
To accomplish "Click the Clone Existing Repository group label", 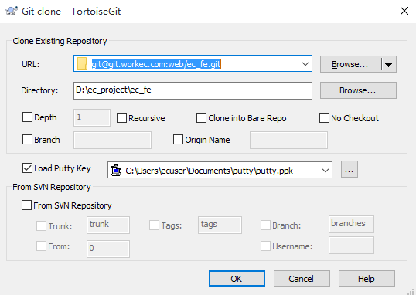I will click(x=60, y=41).
